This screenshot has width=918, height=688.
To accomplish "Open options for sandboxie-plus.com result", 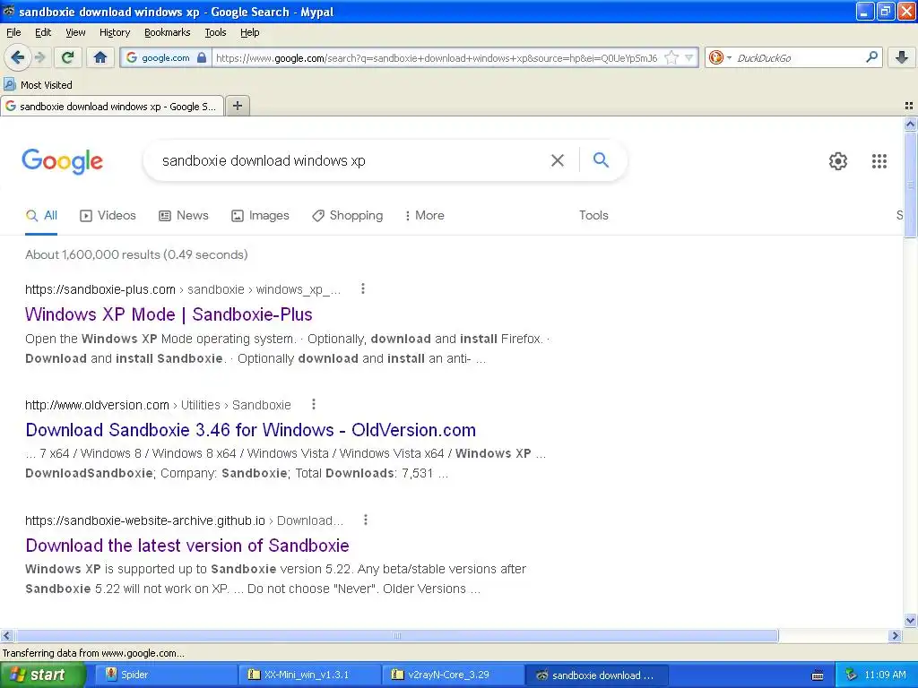I will (x=363, y=288).
